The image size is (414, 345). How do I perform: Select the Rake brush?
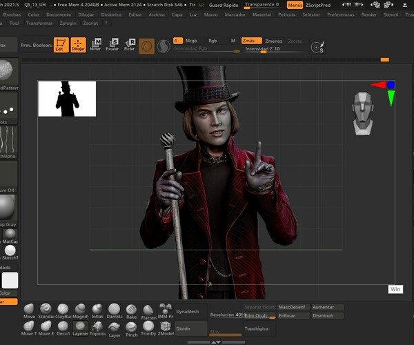point(131,311)
